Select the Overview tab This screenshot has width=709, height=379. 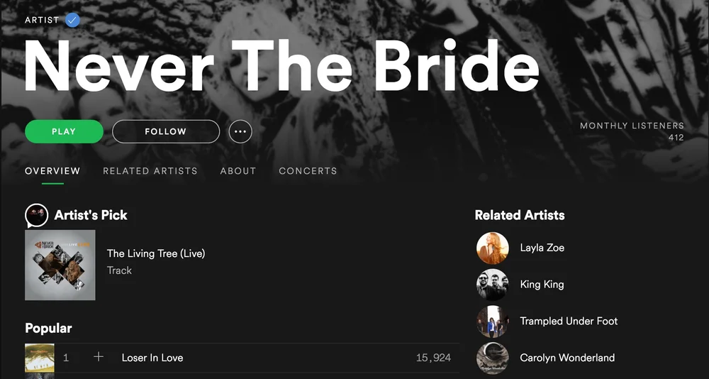[x=52, y=171]
